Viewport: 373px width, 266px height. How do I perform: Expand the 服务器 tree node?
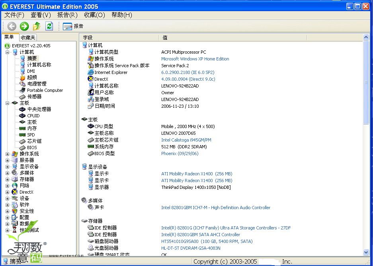[x=8, y=160]
